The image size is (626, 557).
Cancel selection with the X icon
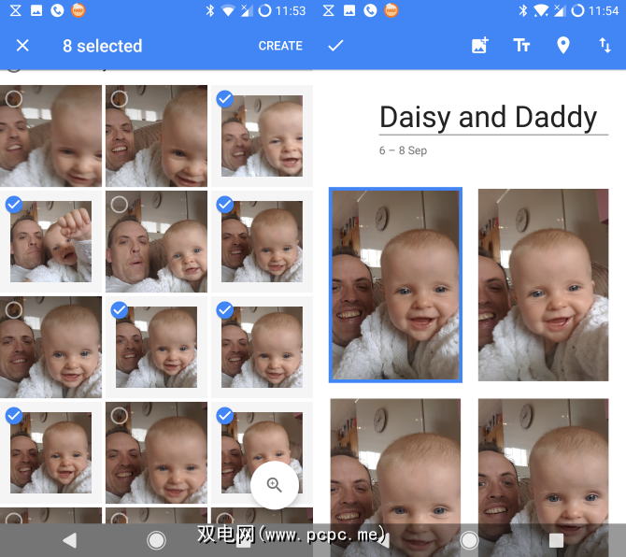(22, 46)
